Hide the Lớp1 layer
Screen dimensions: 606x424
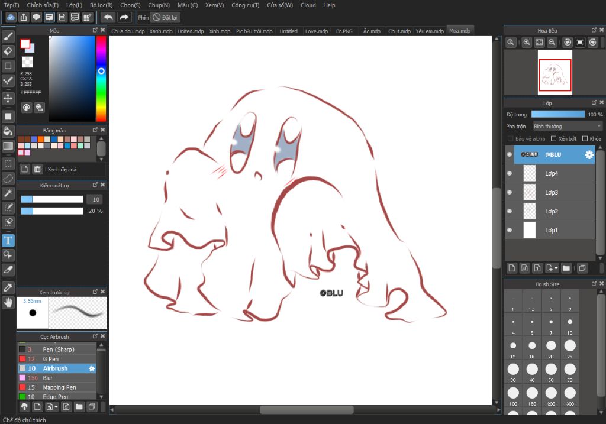tap(510, 230)
